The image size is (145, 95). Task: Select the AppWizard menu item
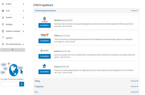(13, 38)
